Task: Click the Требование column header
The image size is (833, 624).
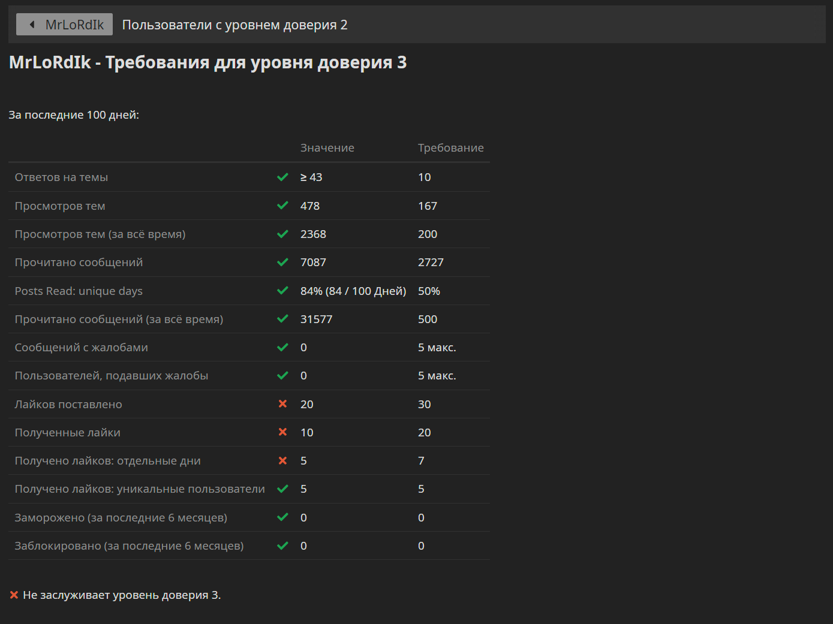Action: click(x=451, y=148)
